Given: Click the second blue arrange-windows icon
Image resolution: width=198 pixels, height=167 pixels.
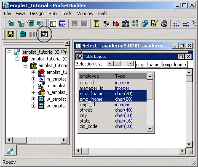Looking at the screenshot, I should 186,23.
